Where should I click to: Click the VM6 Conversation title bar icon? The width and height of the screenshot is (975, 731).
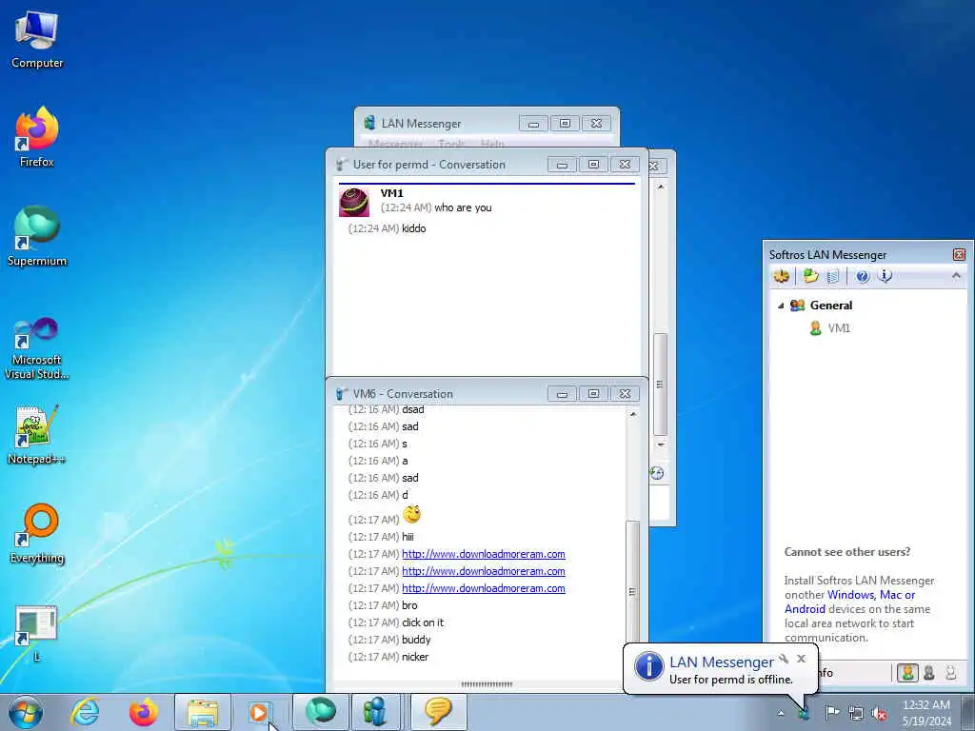[x=342, y=393]
